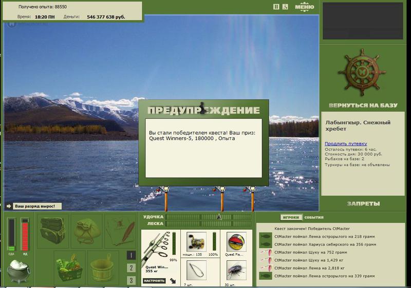The width and height of the screenshot is (411, 288).
Task: Click the УДОЧКА tension gauge
Action: pos(209,217)
